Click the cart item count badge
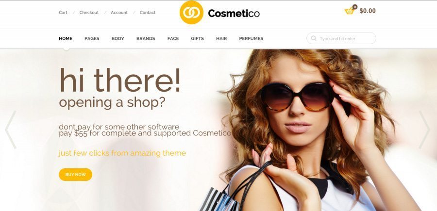437x211 pixels. coord(355,7)
